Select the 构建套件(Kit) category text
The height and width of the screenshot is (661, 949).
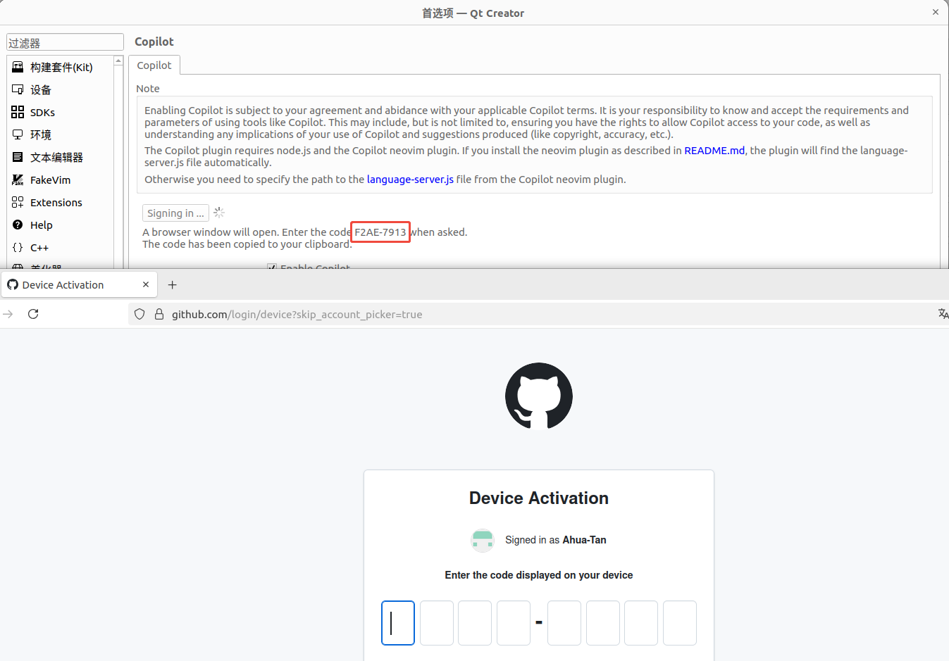pyautogui.click(x=61, y=67)
